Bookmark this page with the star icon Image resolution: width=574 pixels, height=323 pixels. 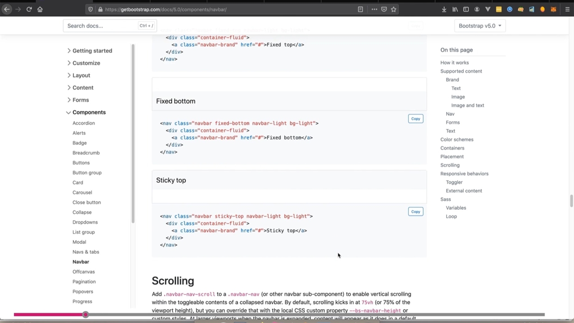(393, 9)
